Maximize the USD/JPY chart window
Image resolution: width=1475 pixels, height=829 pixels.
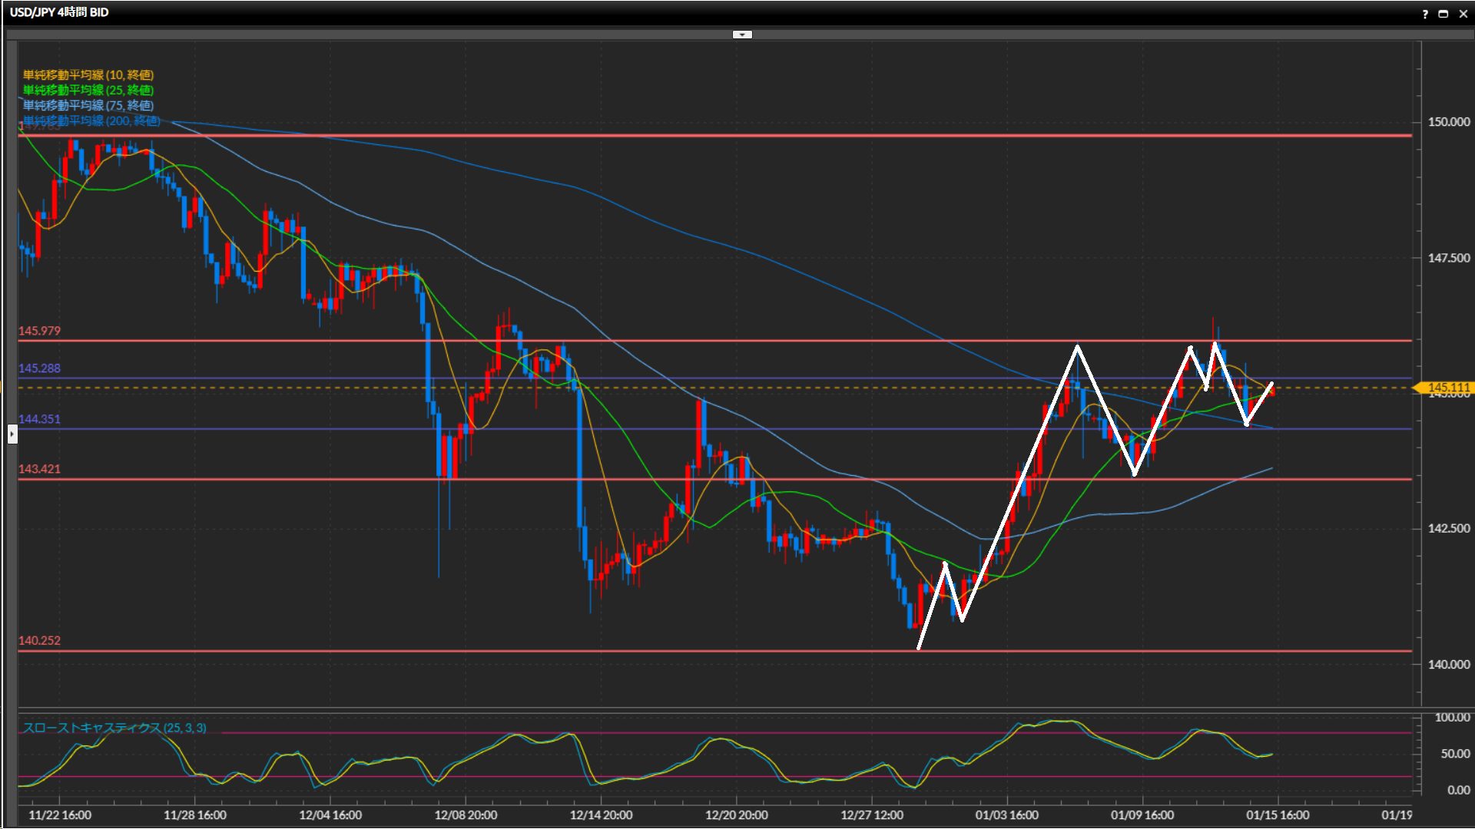(x=1444, y=14)
